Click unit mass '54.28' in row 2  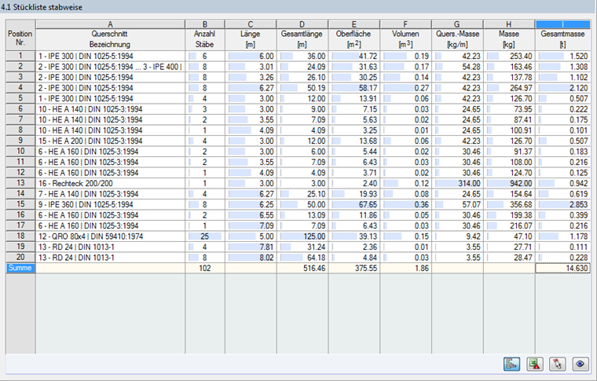(x=457, y=67)
